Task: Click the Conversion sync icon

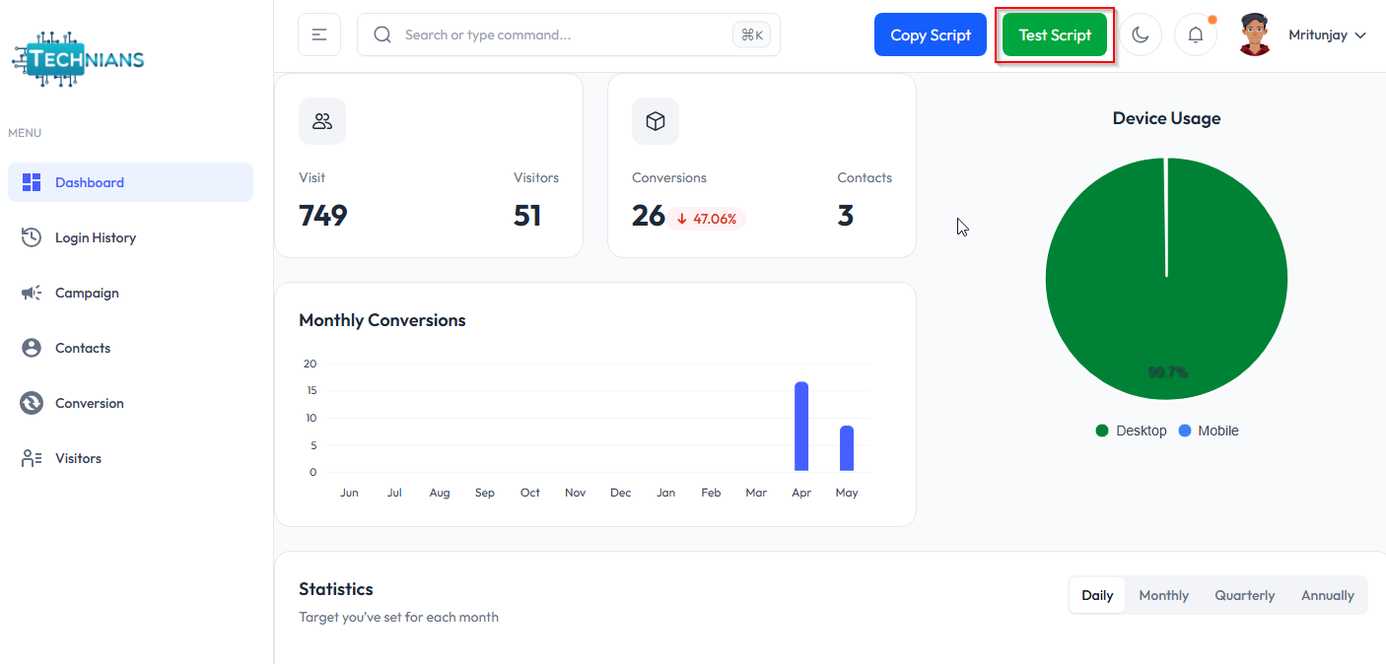Action: (32, 403)
